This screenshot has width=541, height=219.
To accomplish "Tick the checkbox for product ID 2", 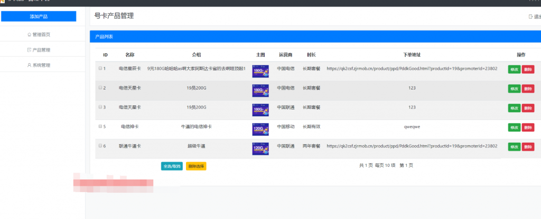I will coord(100,88).
